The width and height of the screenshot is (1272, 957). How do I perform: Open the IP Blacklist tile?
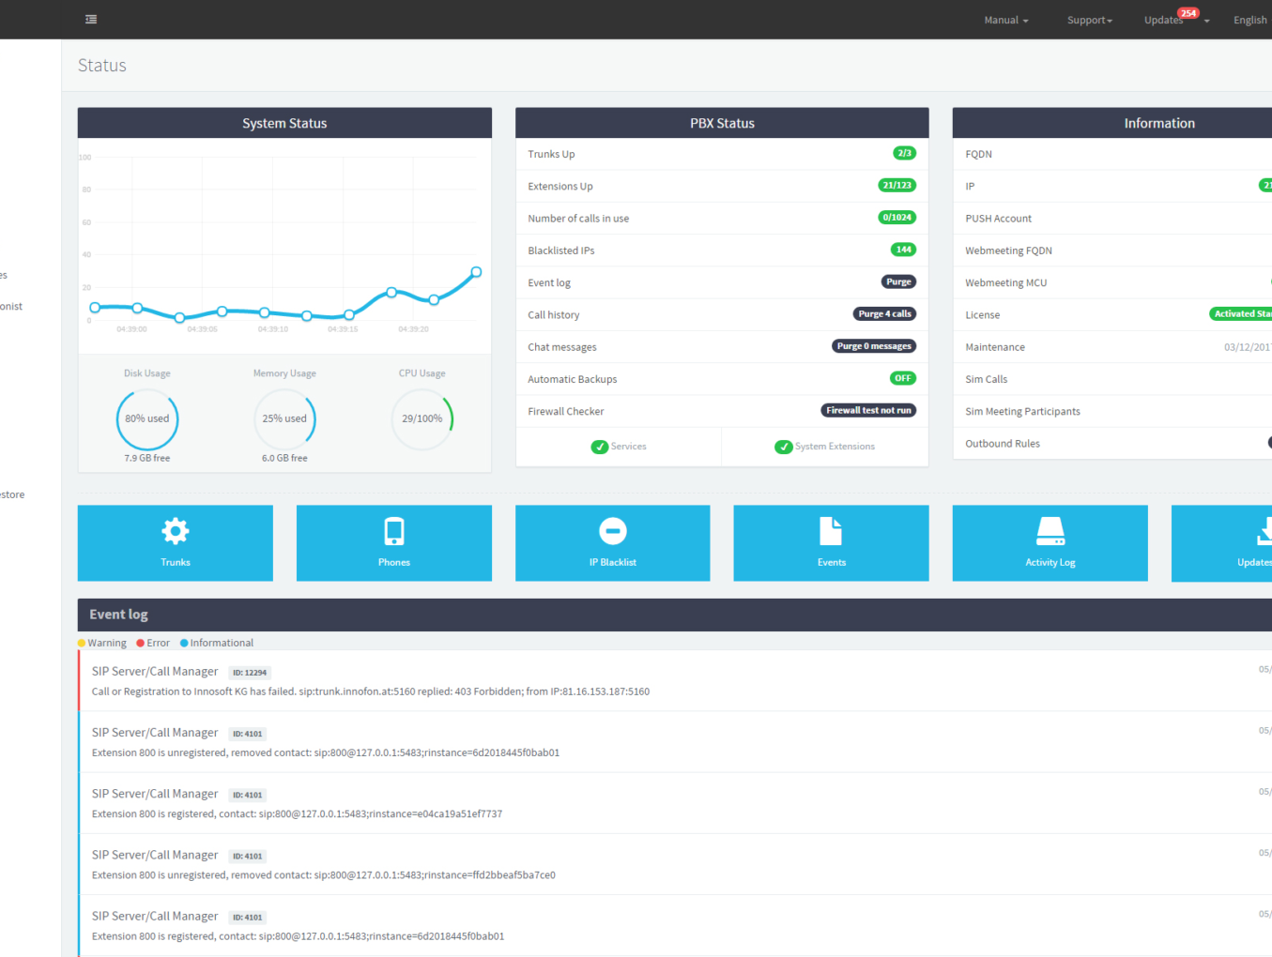612,543
